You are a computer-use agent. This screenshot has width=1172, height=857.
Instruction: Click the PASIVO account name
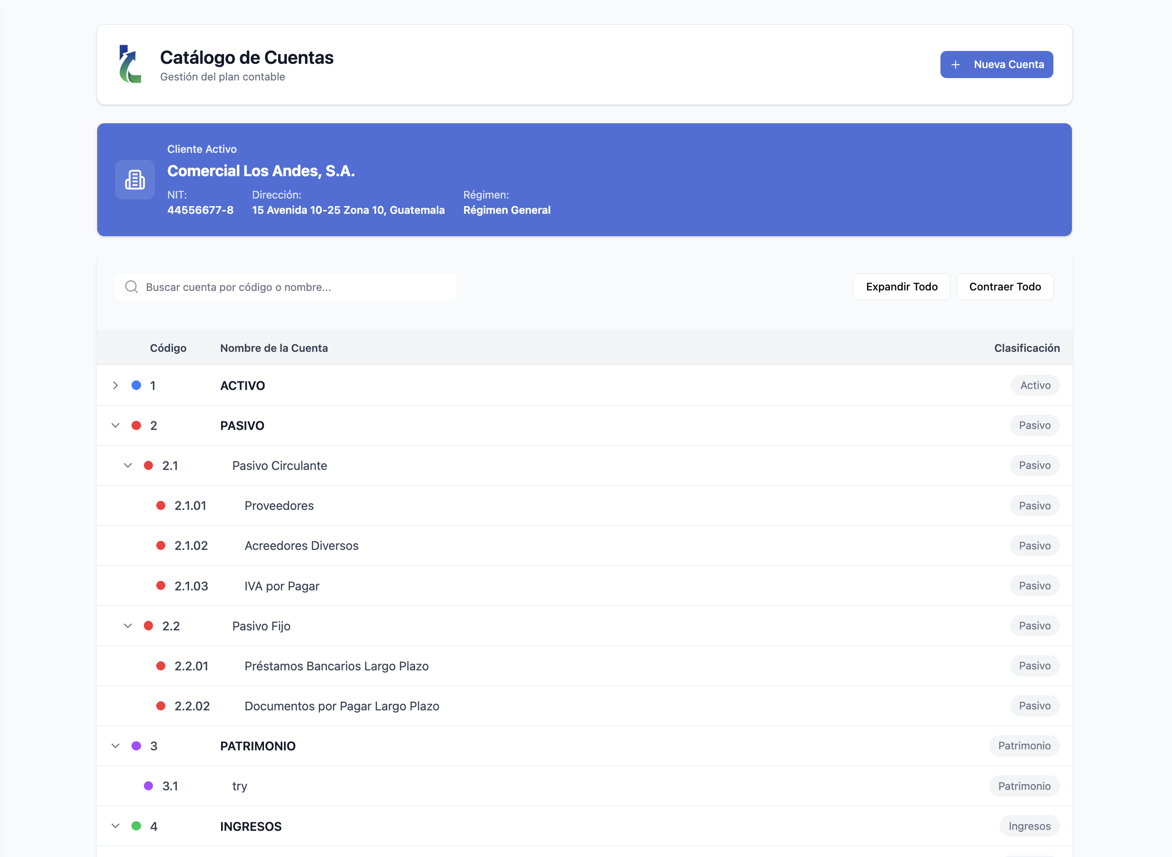(x=242, y=425)
